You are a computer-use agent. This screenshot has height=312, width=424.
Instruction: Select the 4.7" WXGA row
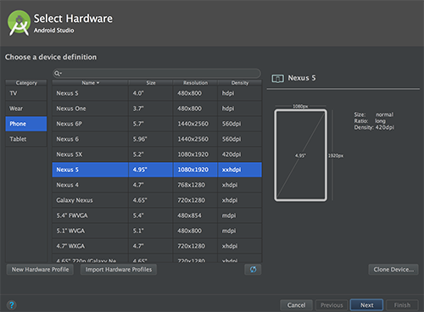(157, 246)
